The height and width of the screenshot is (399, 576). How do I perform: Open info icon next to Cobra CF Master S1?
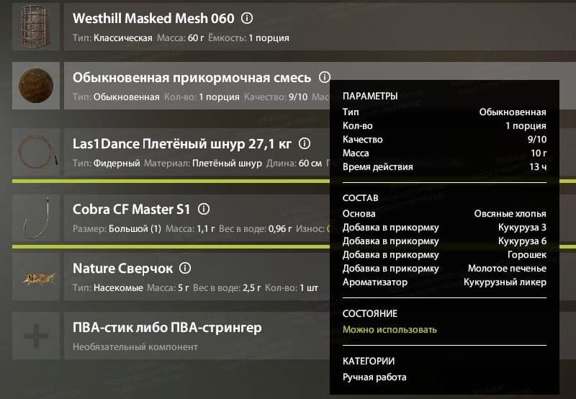204,209
